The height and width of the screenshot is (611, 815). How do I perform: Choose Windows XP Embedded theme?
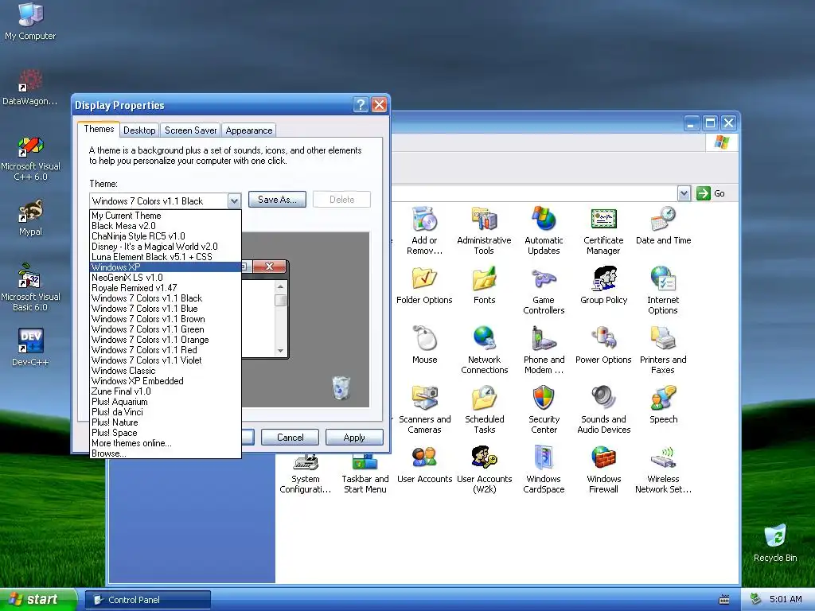(x=166, y=381)
